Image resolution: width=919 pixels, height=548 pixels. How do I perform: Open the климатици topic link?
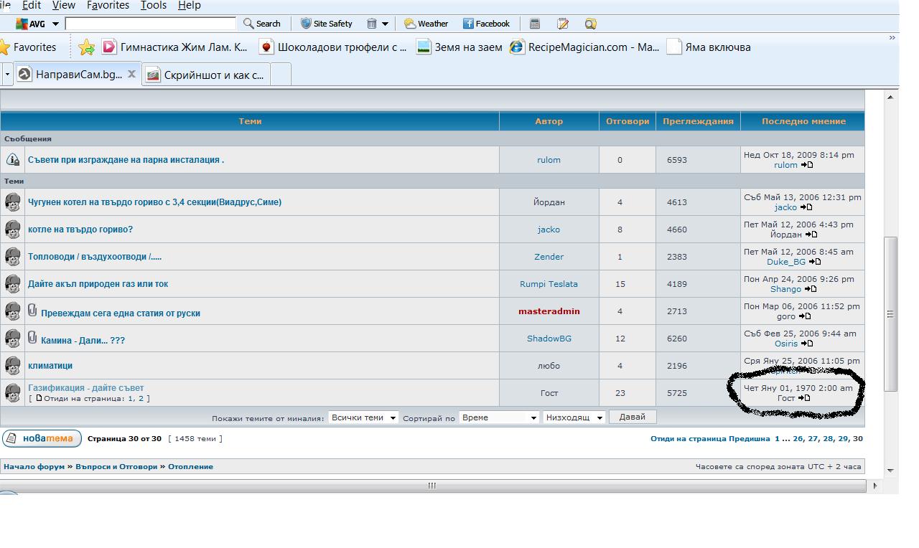pos(50,366)
